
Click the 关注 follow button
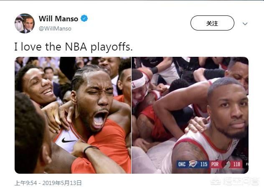pyautogui.click(x=212, y=23)
